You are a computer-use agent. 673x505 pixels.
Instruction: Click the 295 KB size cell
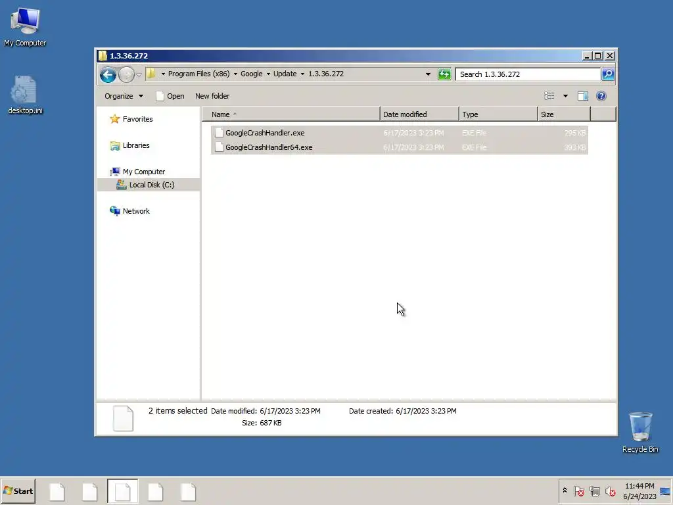click(x=575, y=133)
